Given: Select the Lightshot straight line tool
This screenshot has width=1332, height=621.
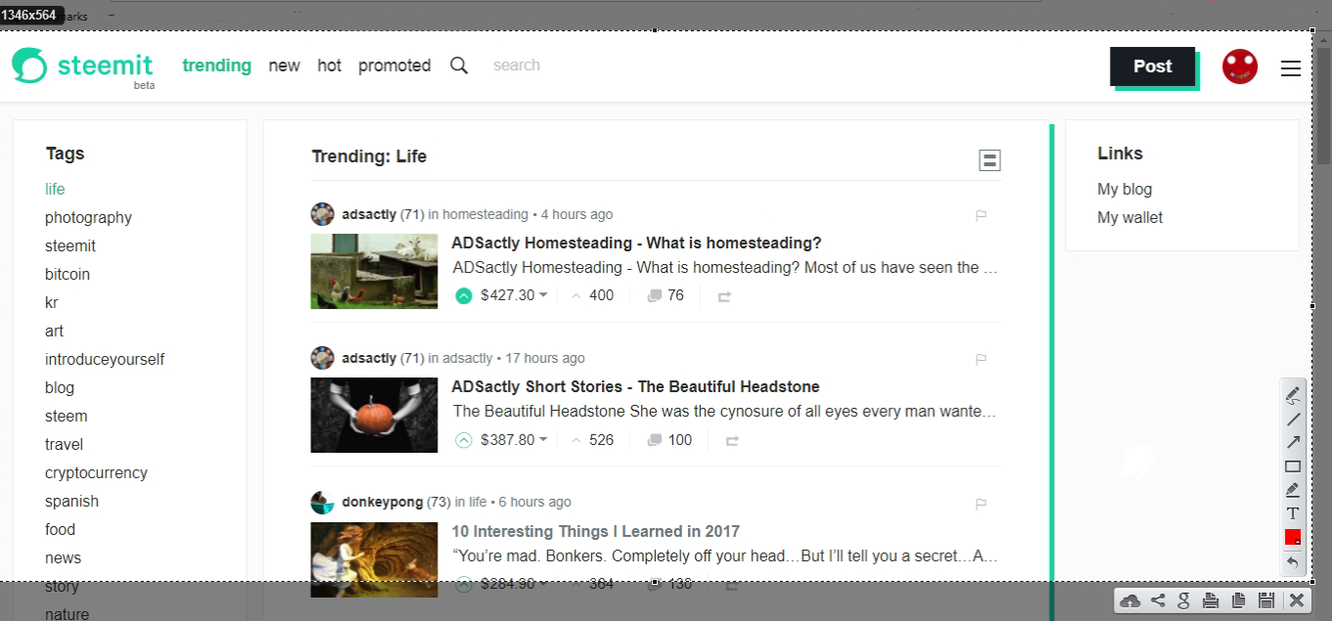Looking at the screenshot, I should (1293, 419).
